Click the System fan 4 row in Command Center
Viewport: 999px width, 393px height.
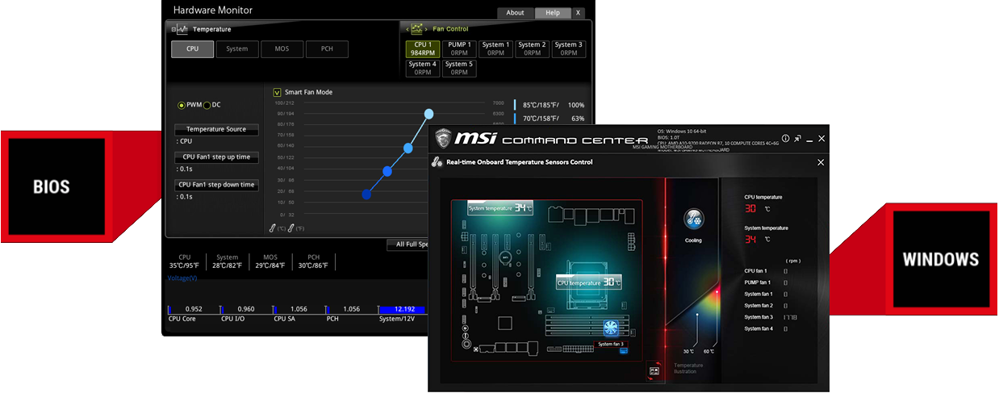coord(767,328)
